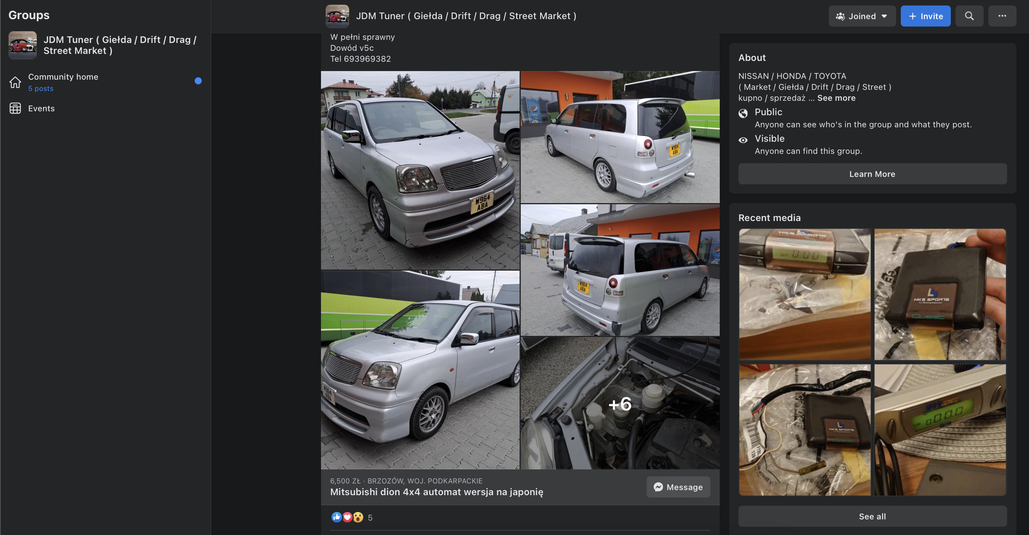1029x535 pixels.
Task: Click the blue Like reaction icon
Action: (x=336, y=517)
